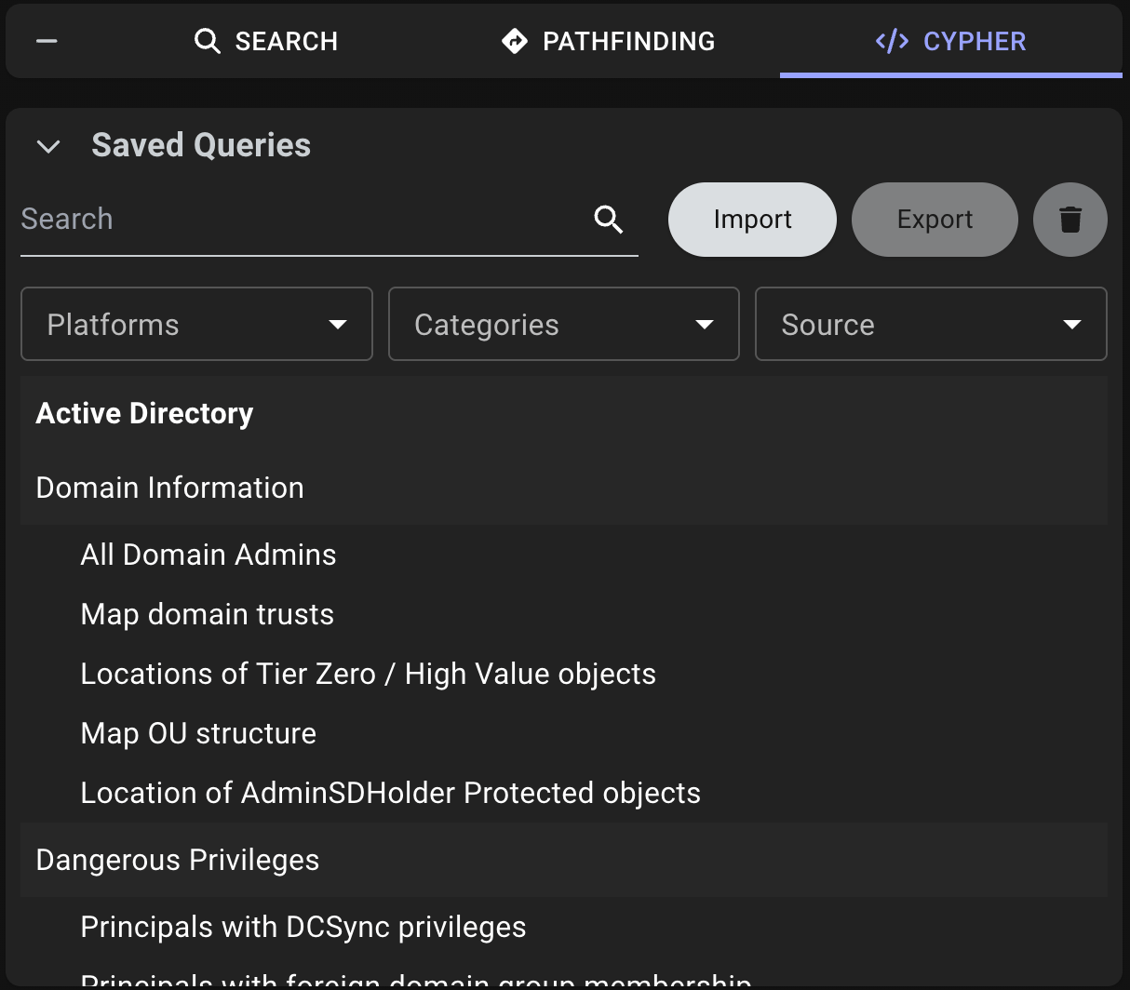Open Locations of Tier Zero / High Value objects
Screen dimensions: 1130x990
click(x=369, y=674)
